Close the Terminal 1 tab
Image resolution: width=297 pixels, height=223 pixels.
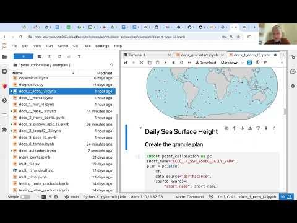point(170,55)
